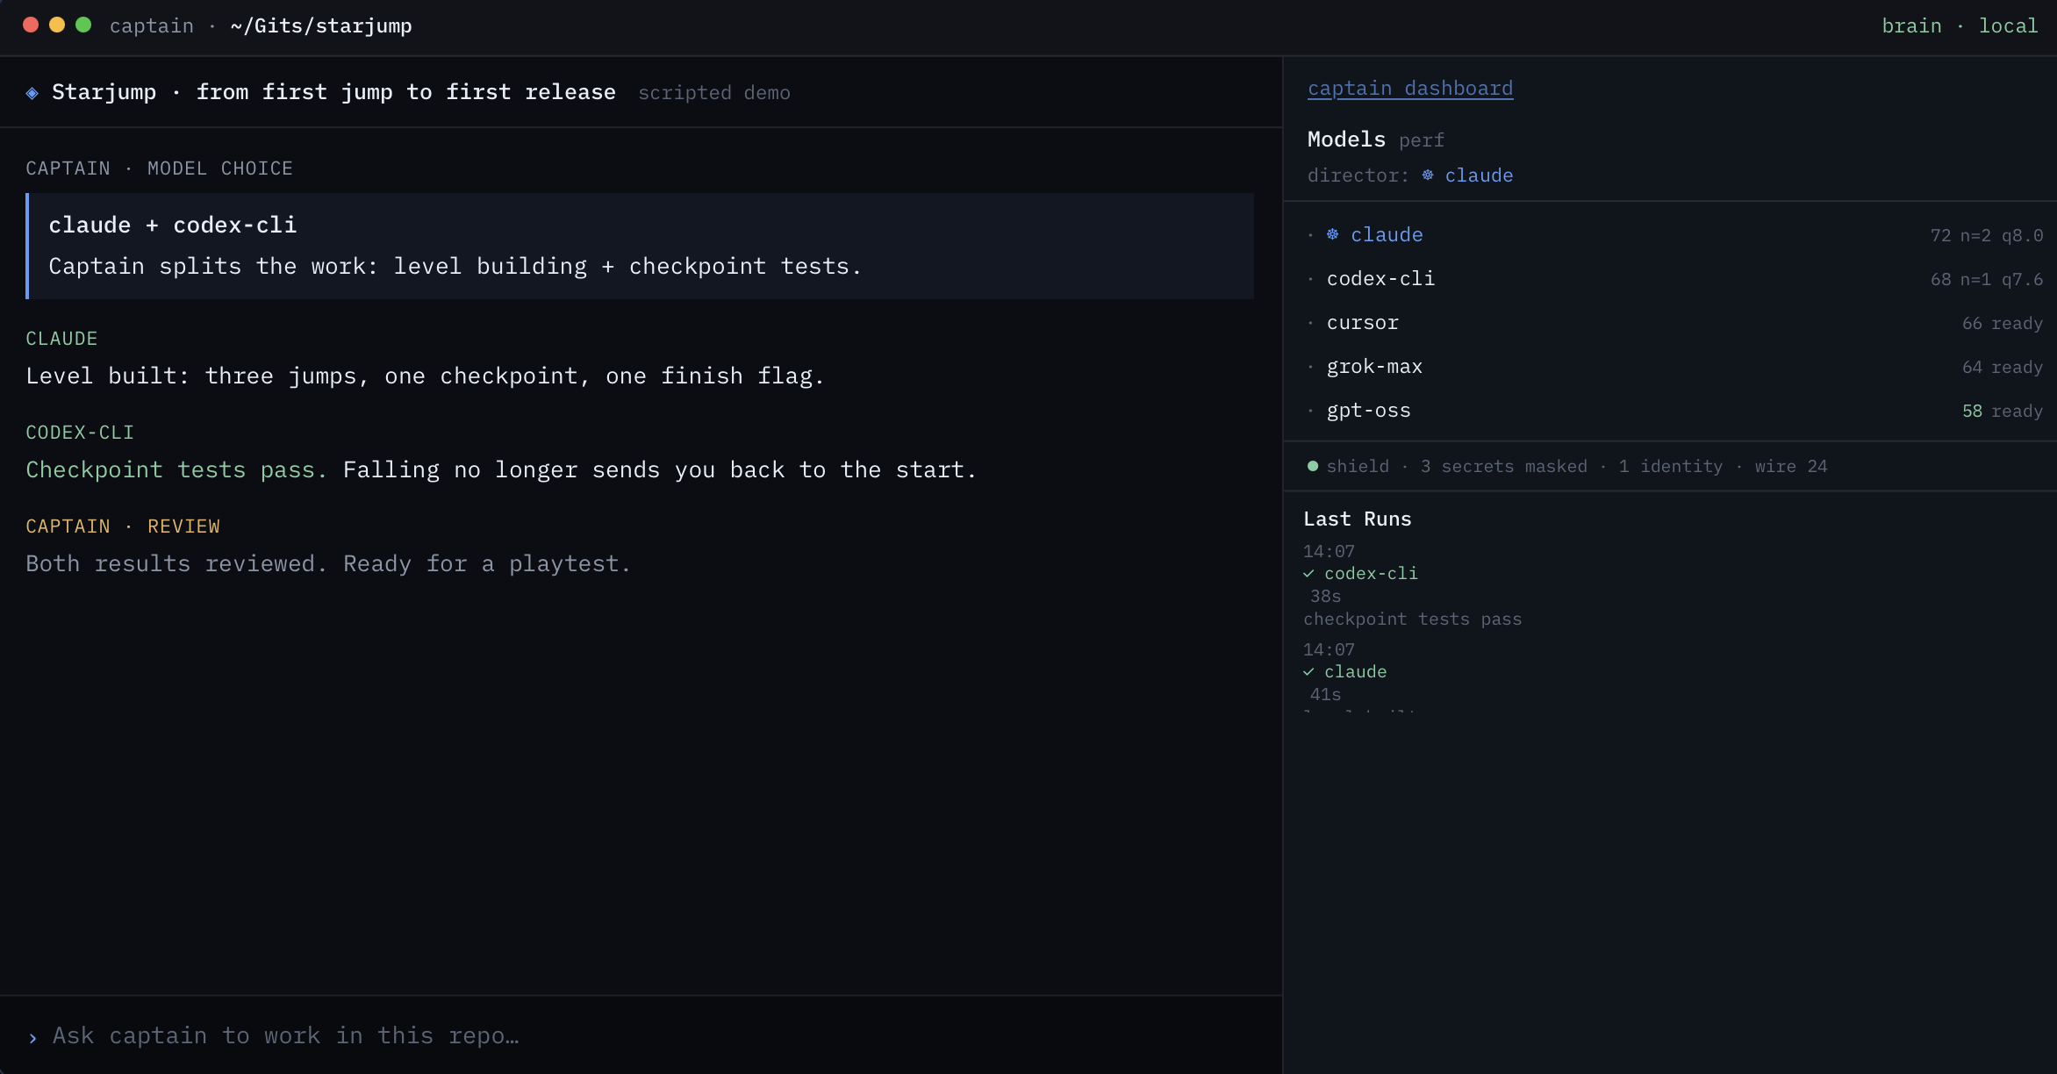
Task: Click the red close window dot
Action: coord(31,25)
